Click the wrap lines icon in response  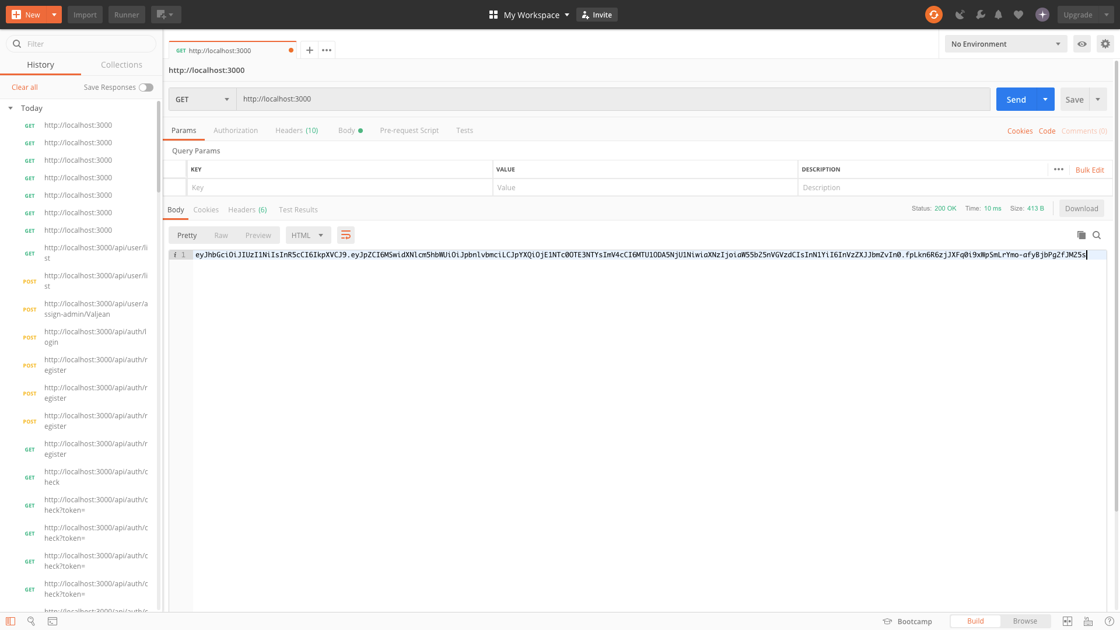(x=346, y=235)
